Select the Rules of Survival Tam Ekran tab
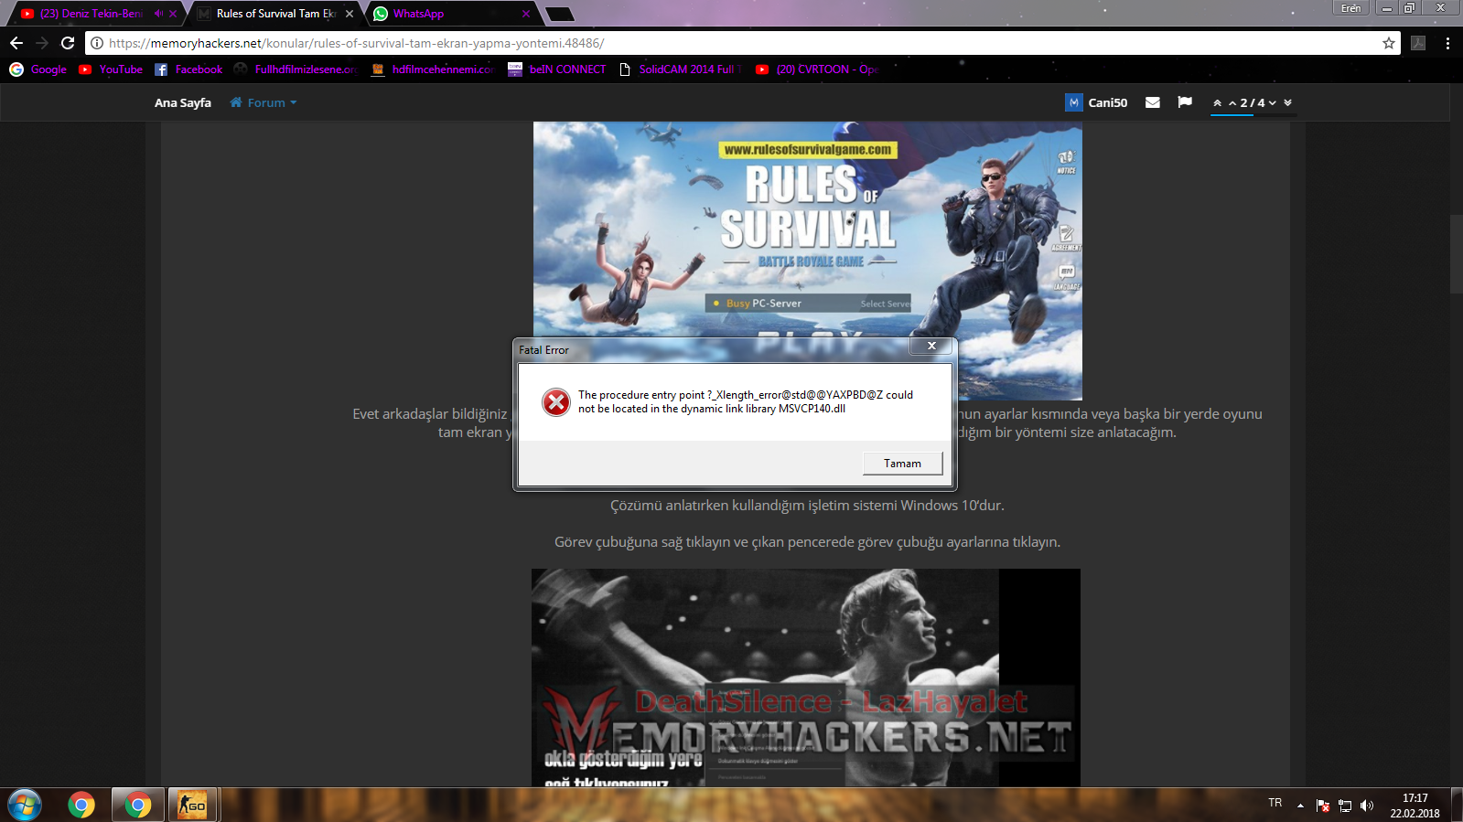 pyautogui.click(x=275, y=14)
